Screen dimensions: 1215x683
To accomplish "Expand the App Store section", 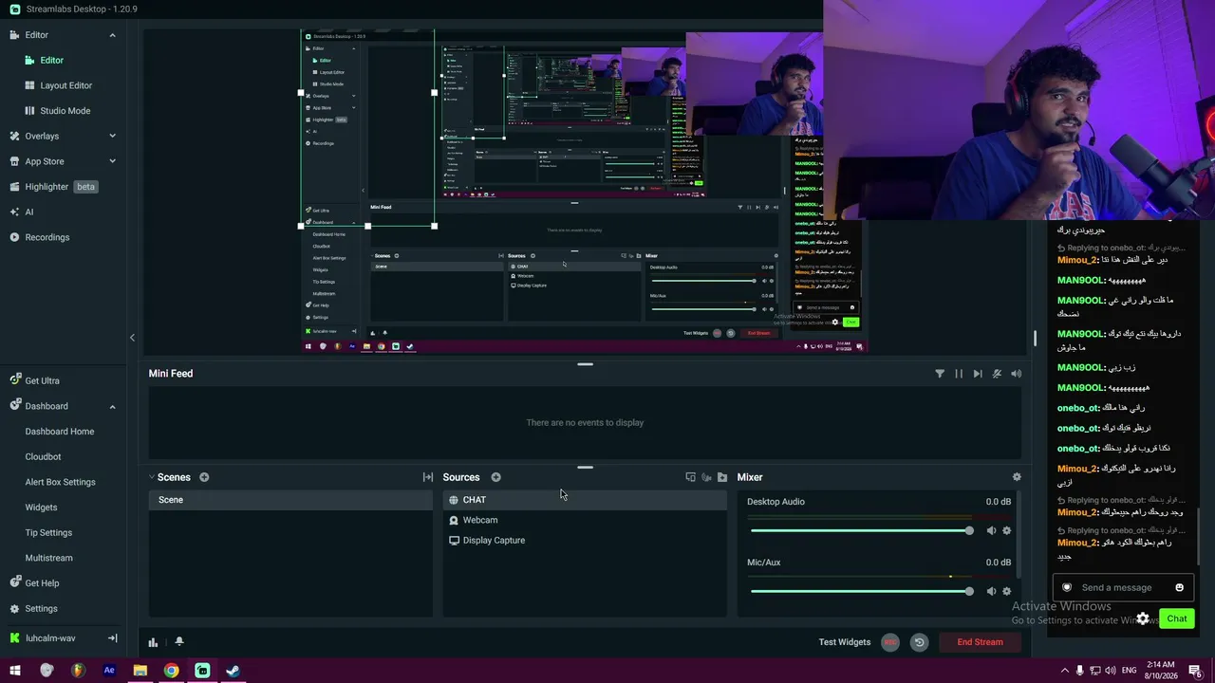I will 112,161.
